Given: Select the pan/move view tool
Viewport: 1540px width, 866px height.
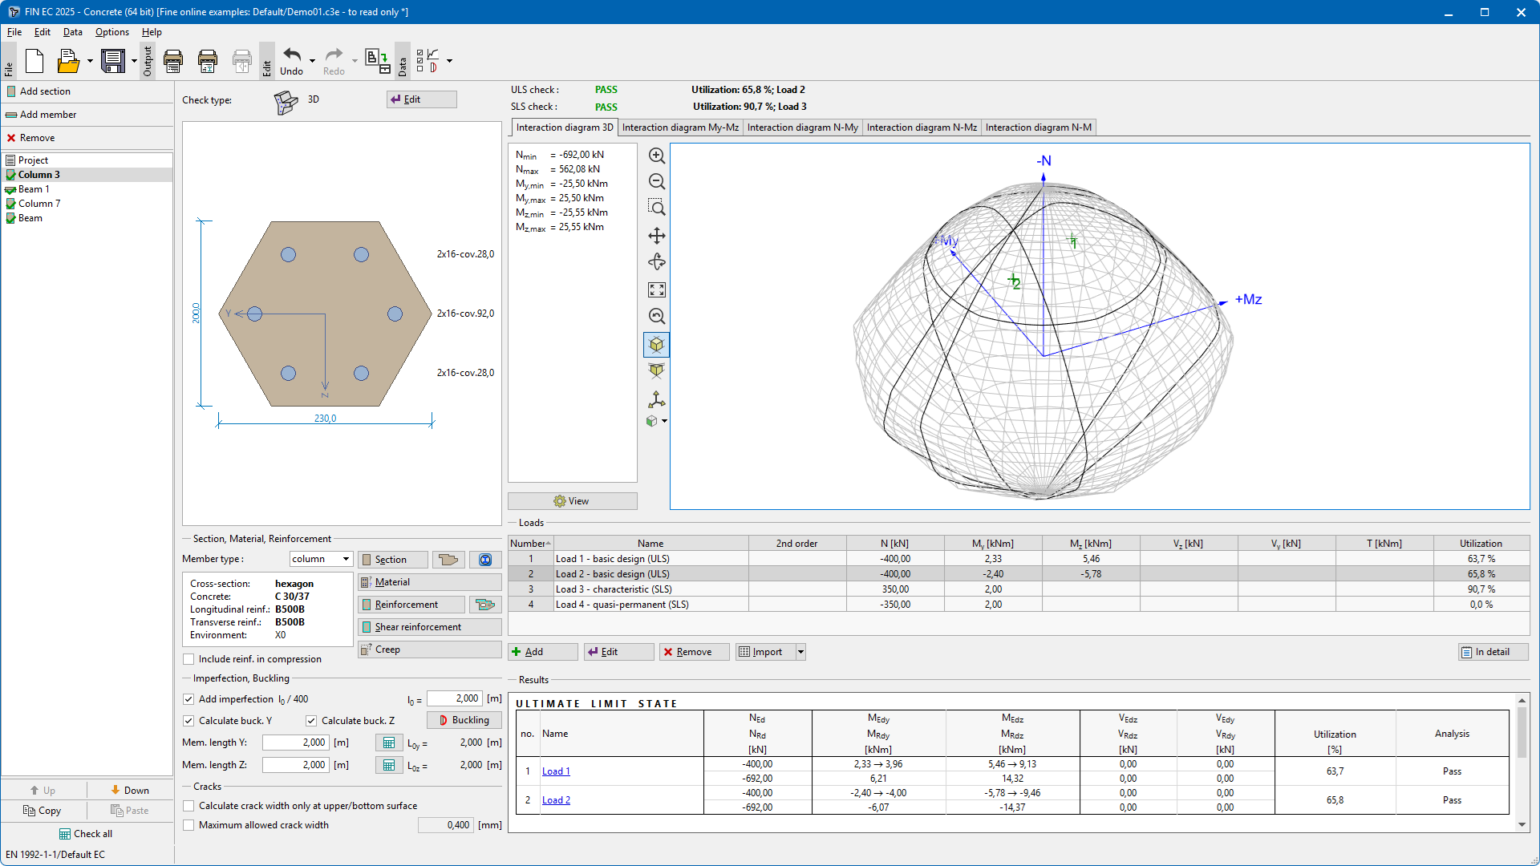Looking at the screenshot, I should [656, 236].
